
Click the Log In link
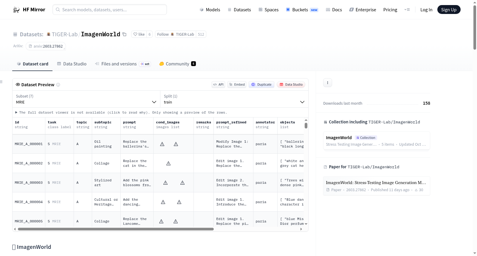[x=426, y=10]
